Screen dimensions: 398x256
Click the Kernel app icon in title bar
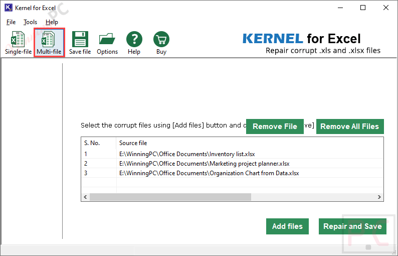coord(9,8)
